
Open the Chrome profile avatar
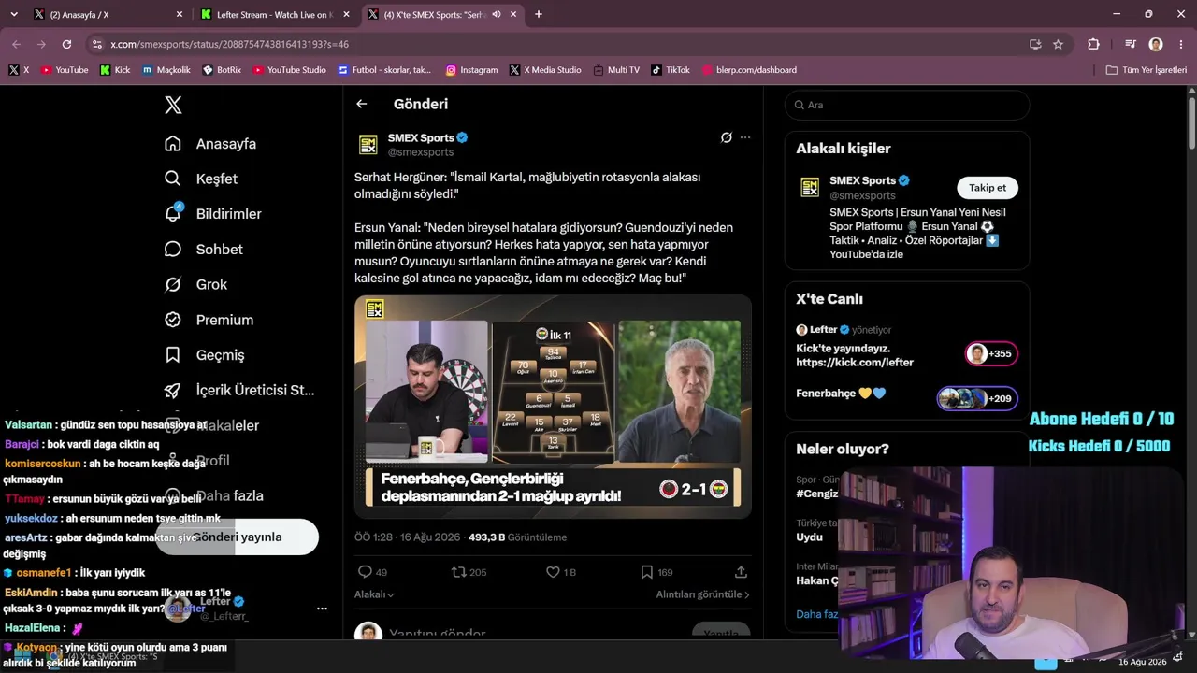point(1156,44)
